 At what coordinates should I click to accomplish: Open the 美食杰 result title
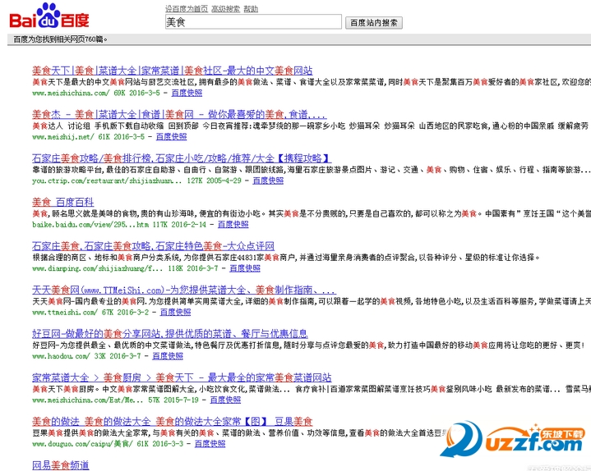pyautogui.click(x=179, y=114)
